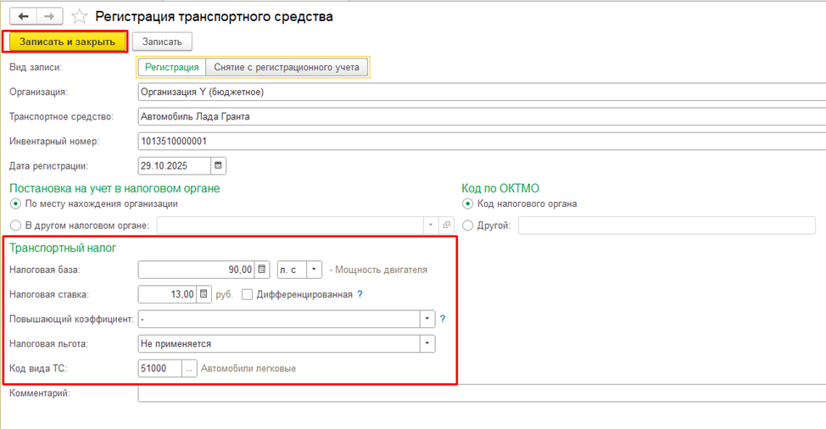Viewport: 826px width, 429px height.
Task: Click the Другой OKTMO code input field
Action: click(x=667, y=226)
